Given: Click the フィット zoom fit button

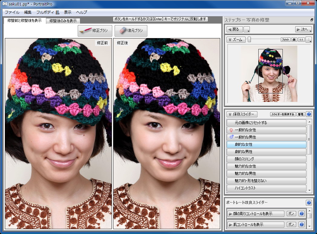Looking at the screenshot, I should (x=286, y=40).
